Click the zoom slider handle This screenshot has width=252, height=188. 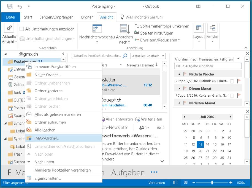212,183
